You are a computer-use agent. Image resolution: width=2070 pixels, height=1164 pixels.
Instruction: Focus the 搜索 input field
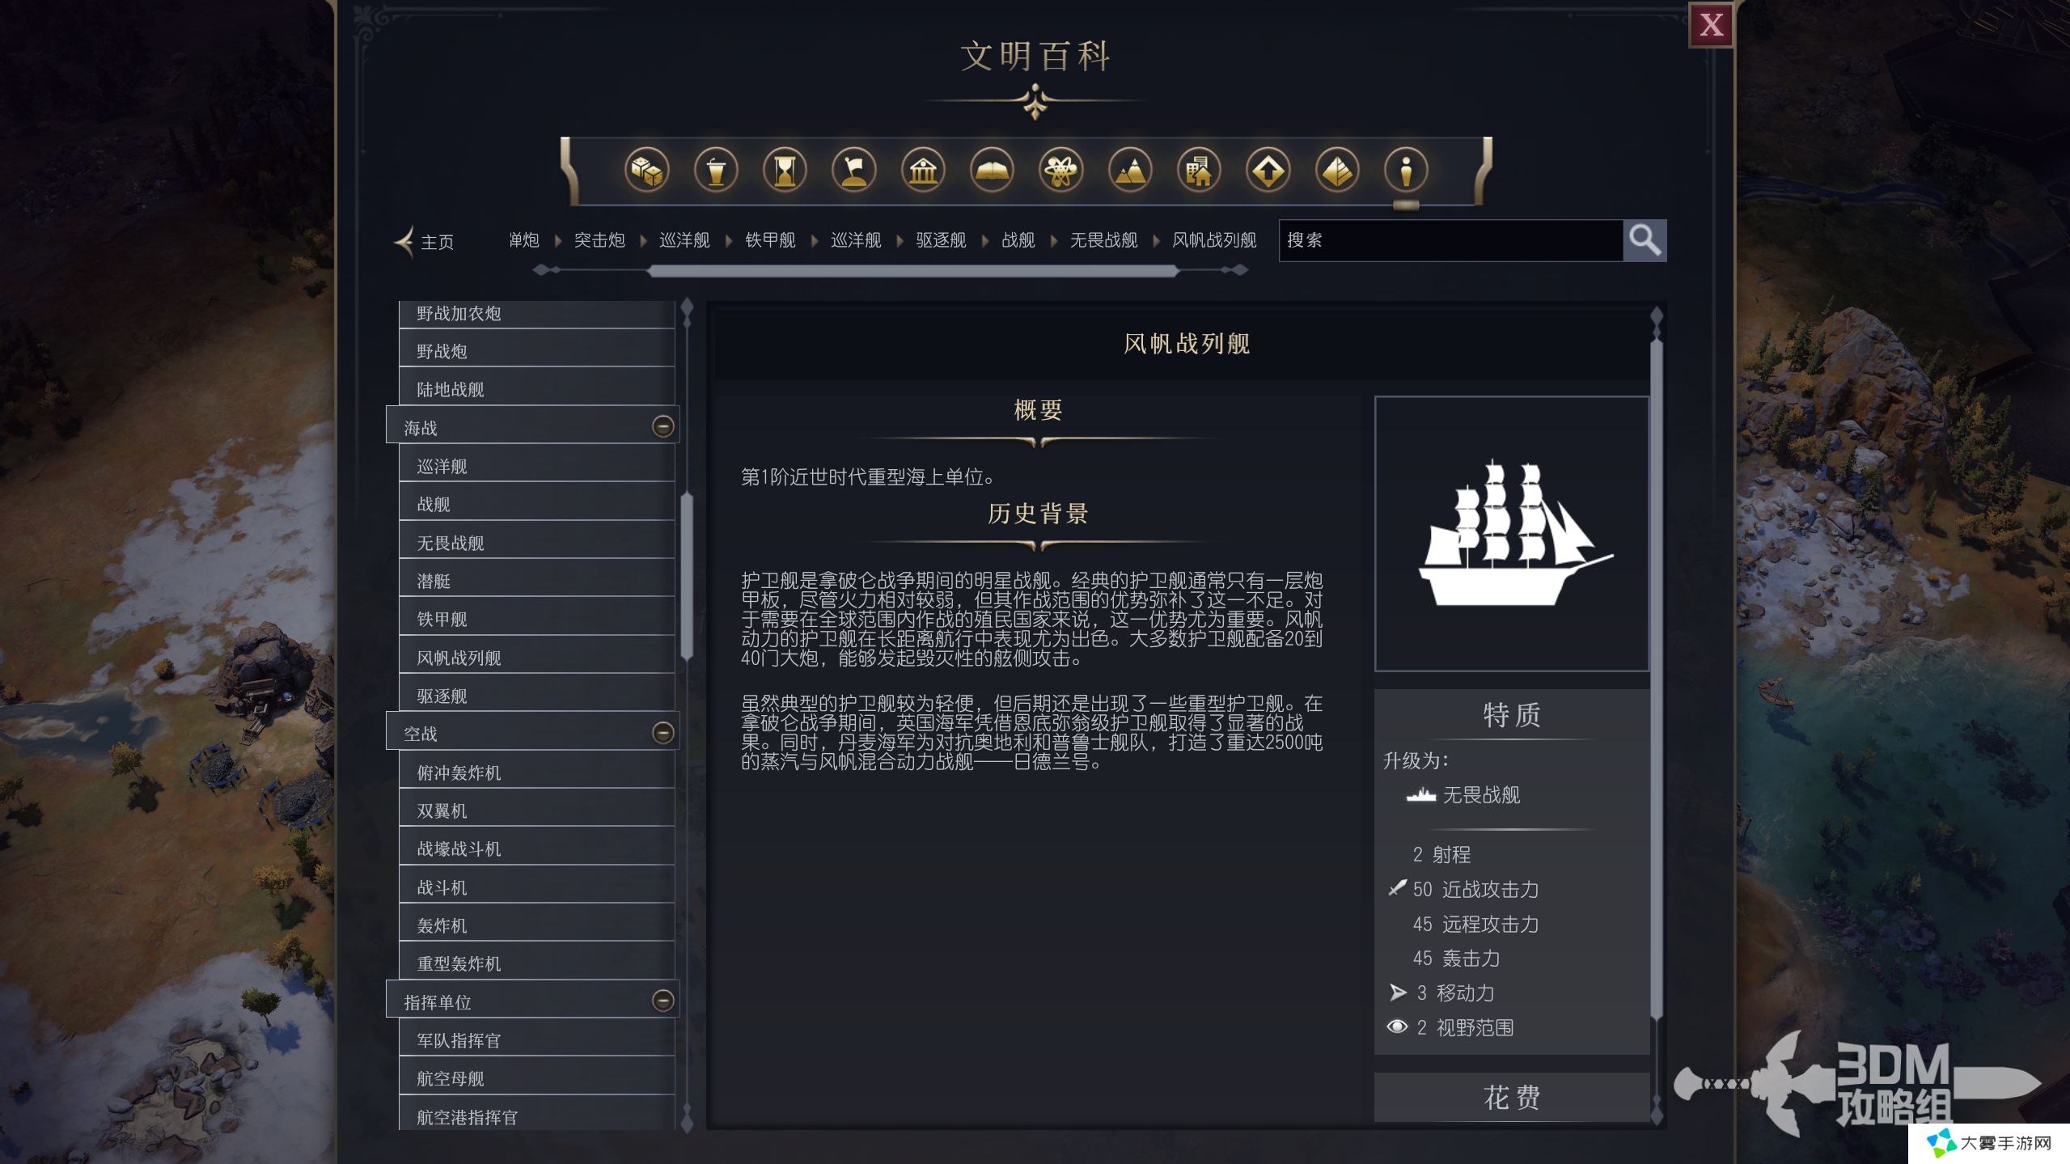coord(1450,240)
